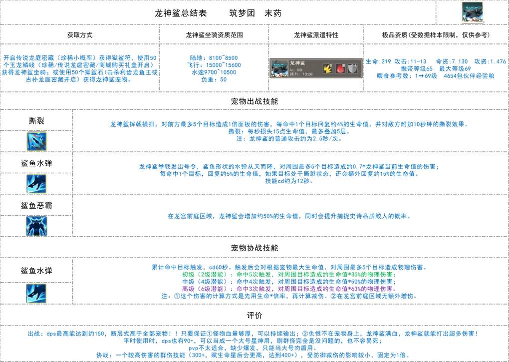Screen dimensions: 509x362
Task: Click the line starting 龙神鲨挥戟横扫
Action: click(x=289, y=124)
